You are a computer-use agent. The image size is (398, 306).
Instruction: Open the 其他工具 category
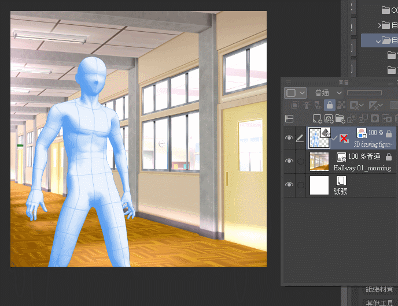[379, 303]
